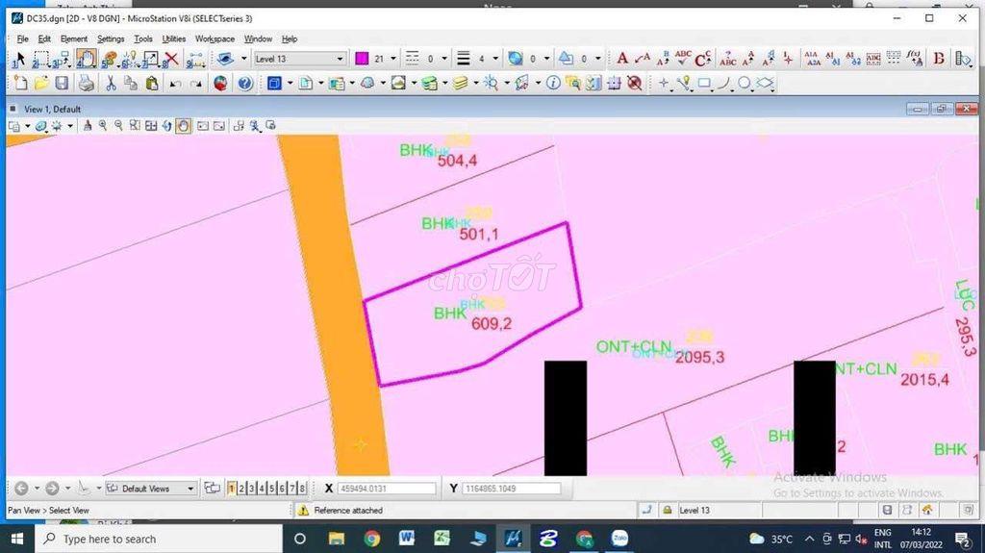Create a new file via blank page icon
Viewport: 985px width, 553px height.
point(21,83)
